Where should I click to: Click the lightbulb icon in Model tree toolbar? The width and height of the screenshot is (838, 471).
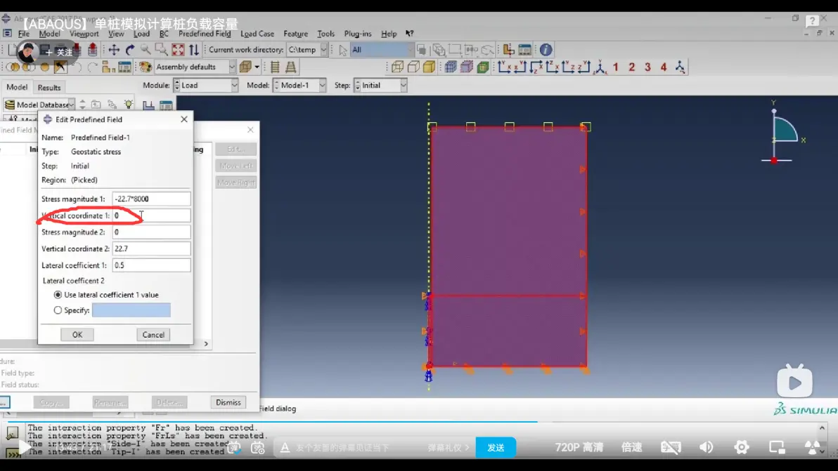point(128,105)
